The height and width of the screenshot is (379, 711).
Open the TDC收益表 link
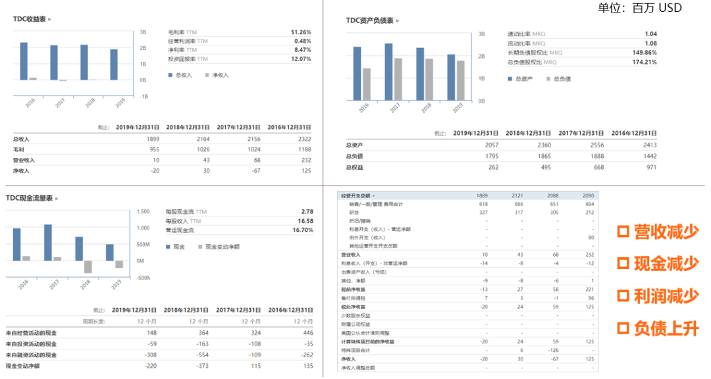(32, 19)
